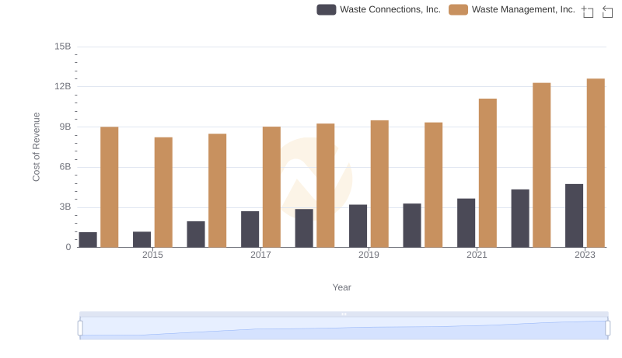
Task: Toggle Waste Connections, Inc. legend series
Action: tap(379, 9)
